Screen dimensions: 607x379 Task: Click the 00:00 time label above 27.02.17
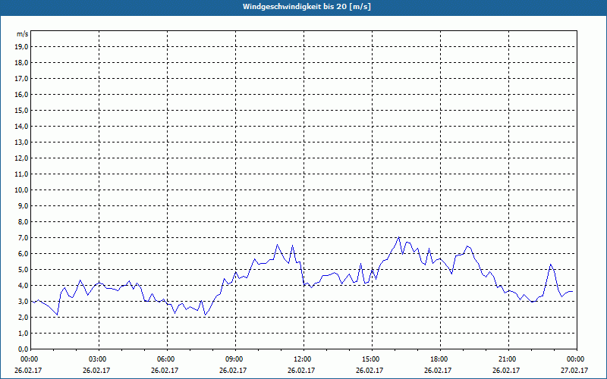pos(574,359)
